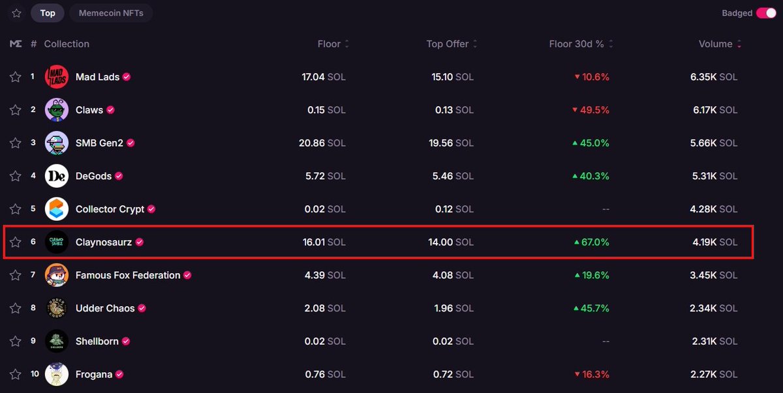Open the Collector Crypt collection link
783x393 pixels.
coord(110,209)
